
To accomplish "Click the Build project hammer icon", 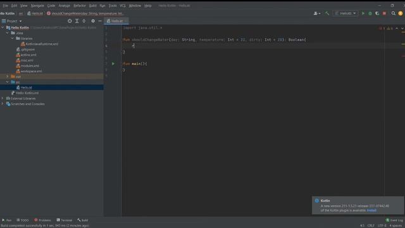I will [327, 13].
